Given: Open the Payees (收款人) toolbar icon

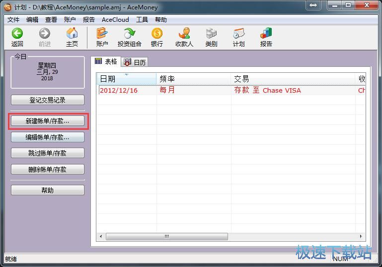Looking at the screenshot, I should (x=184, y=34).
